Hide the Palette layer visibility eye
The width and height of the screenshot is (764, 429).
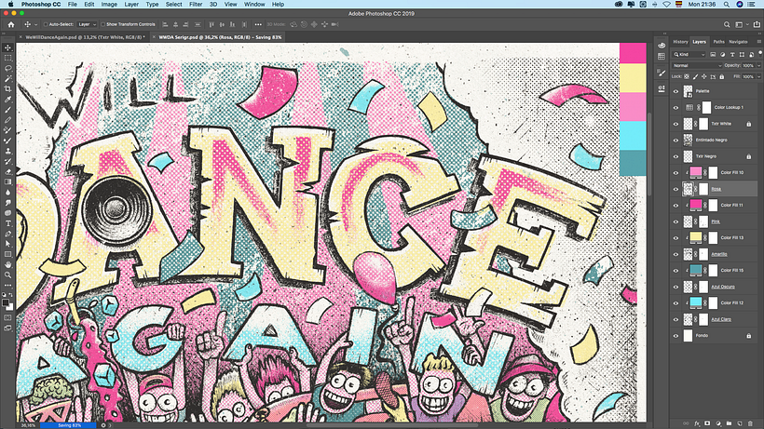676,91
